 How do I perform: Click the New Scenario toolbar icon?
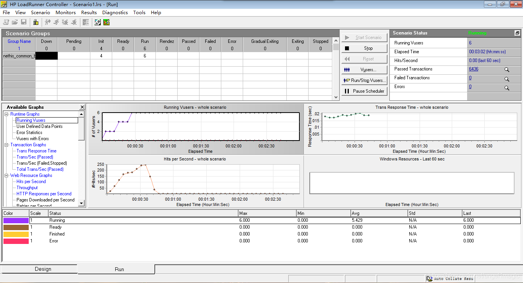6,22
